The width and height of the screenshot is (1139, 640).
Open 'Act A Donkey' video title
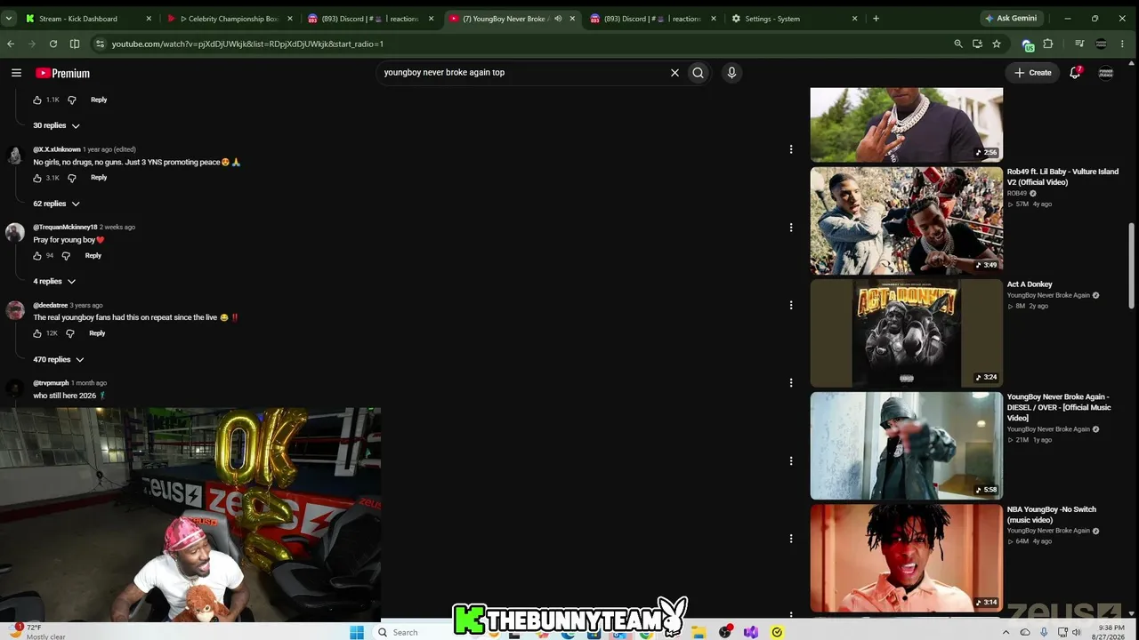(1030, 284)
